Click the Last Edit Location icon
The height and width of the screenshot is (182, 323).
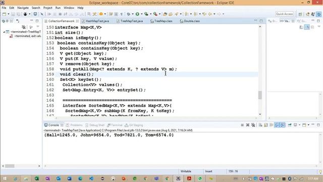click(x=204, y=14)
